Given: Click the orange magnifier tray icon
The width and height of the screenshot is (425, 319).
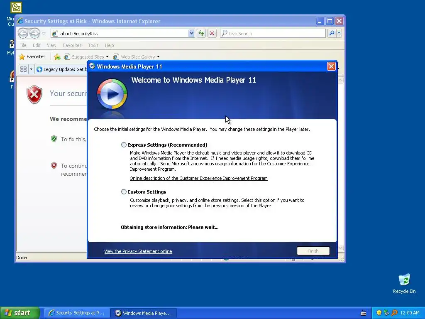Looking at the screenshot, I should pos(394,313).
